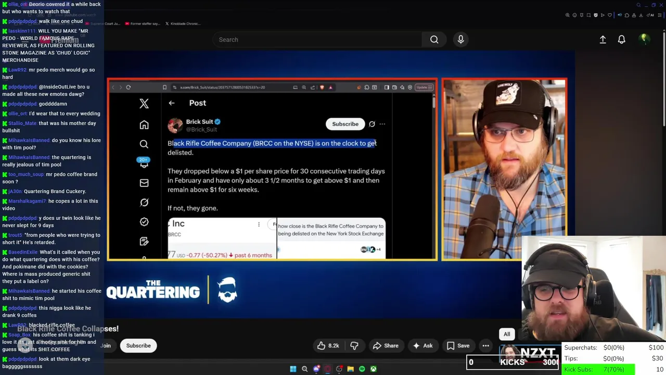Open X notifications with 20+ badge
The height and width of the screenshot is (375, 666).
(144, 163)
